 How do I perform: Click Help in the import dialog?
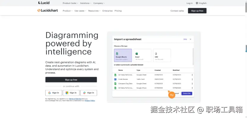(185, 39)
